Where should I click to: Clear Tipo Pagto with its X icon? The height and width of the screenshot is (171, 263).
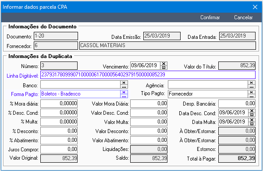click(x=252, y=92)
